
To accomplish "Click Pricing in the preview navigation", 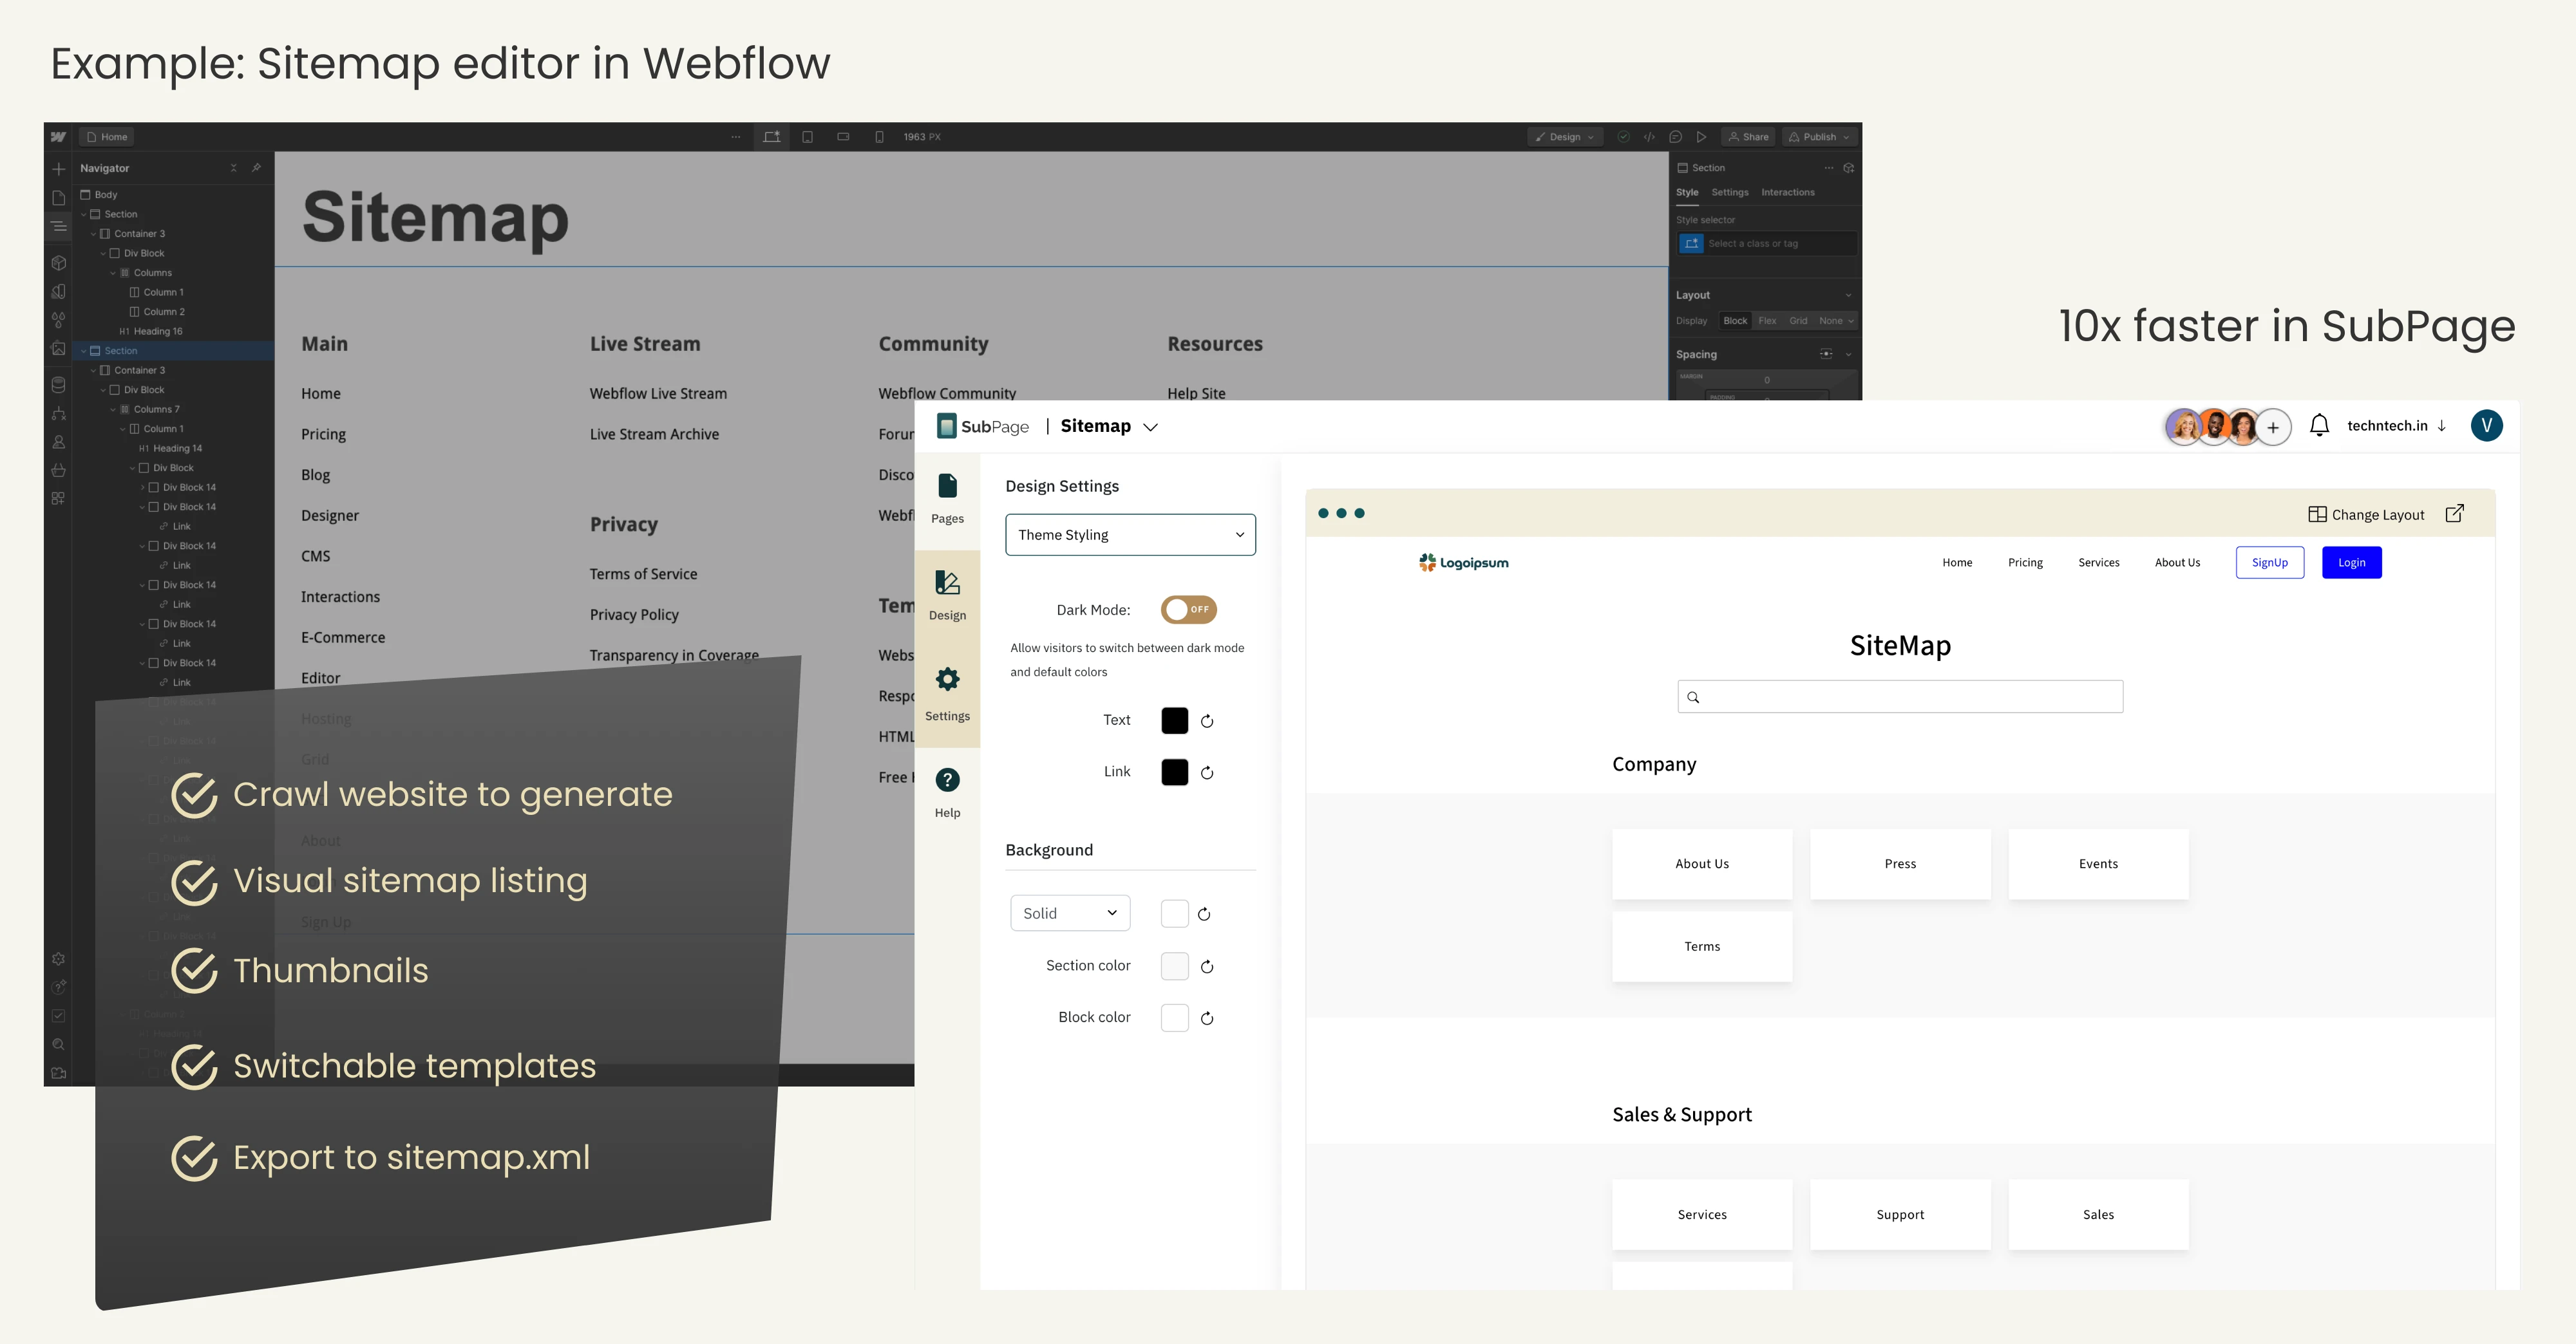I will pyautogui.click(x=2025, y=563).
